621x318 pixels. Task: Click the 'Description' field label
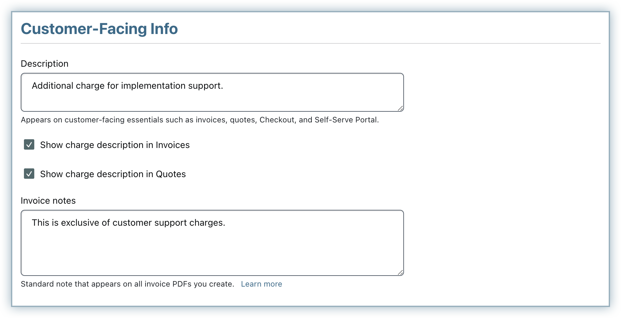(x=45, y=64)
